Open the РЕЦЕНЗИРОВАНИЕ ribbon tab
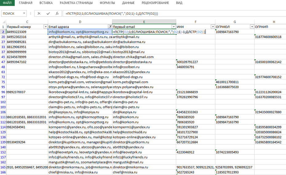Viewport: 286px width, 175px height. click(x=155, y=3)
